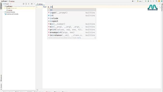Choose 'include' completion suggestion

[x=72, y=18]
